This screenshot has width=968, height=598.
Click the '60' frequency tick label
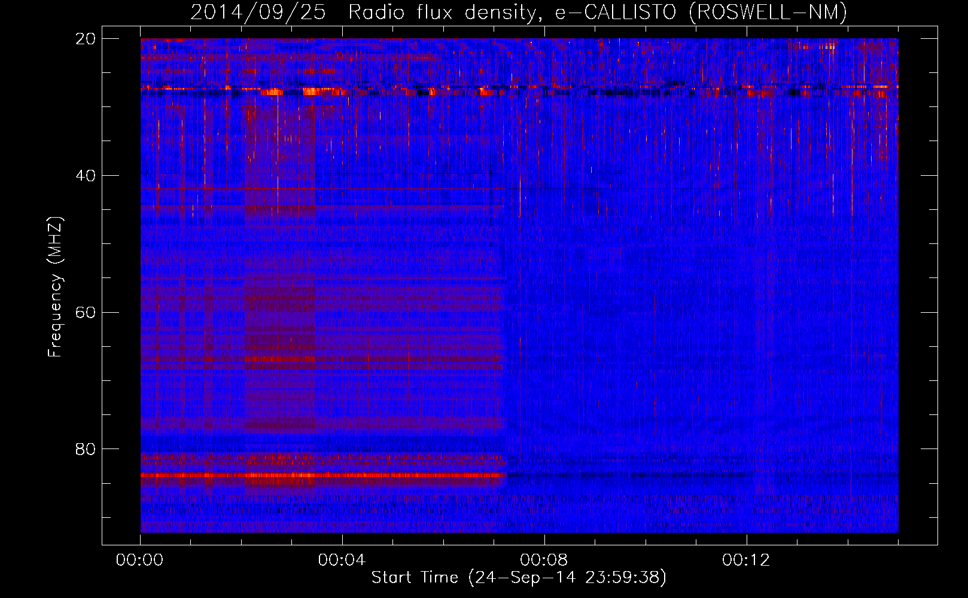85,312
